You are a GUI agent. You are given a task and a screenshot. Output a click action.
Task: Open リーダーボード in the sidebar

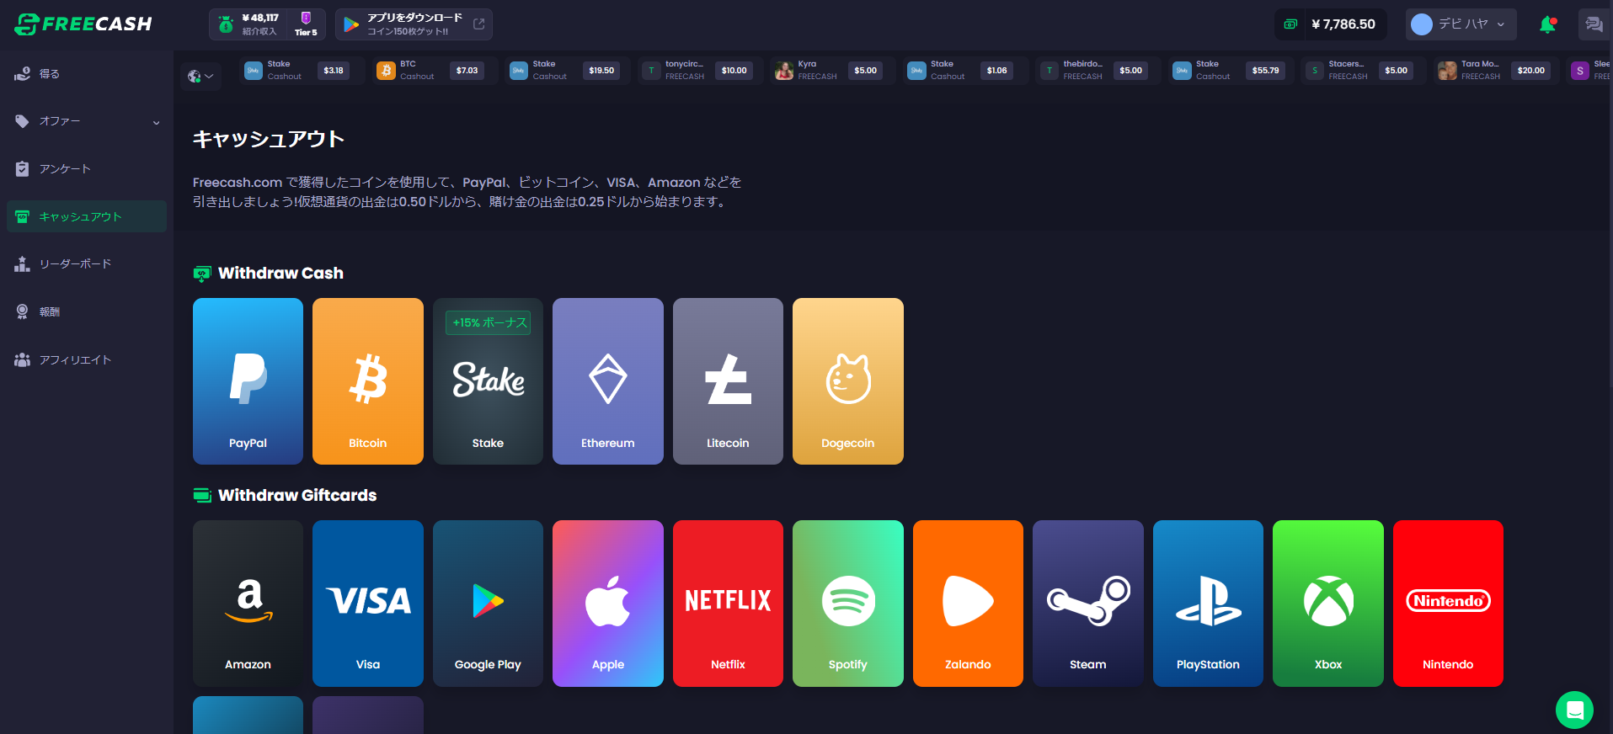(87, 264)
